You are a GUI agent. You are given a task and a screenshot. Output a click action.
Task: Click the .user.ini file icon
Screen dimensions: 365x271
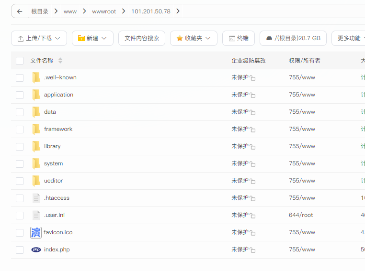[36, 215]
